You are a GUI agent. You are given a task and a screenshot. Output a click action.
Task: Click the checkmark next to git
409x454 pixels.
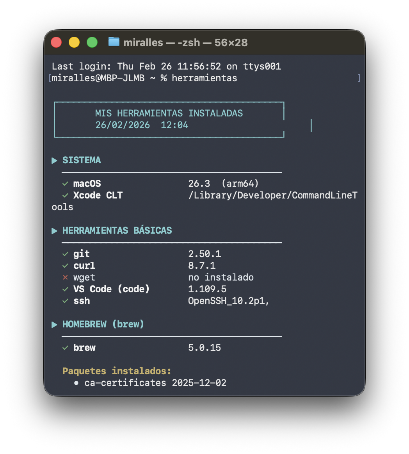65,254
